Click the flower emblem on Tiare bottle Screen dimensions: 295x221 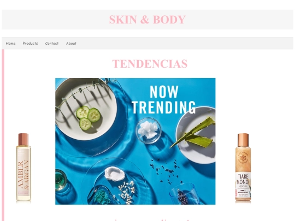click(243, 158)
